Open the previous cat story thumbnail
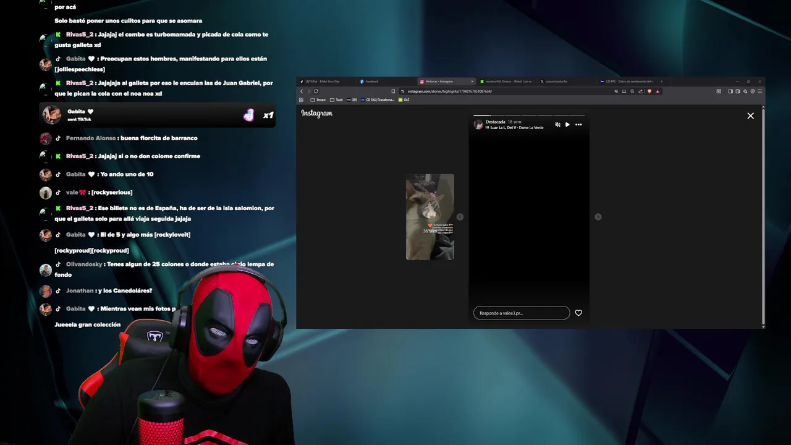 click(x=430, y=217)
